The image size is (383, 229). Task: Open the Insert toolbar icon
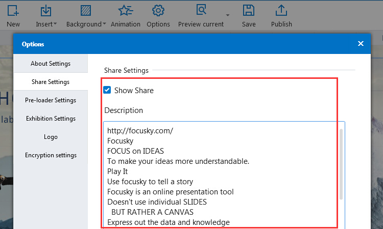tap(45, 11)
